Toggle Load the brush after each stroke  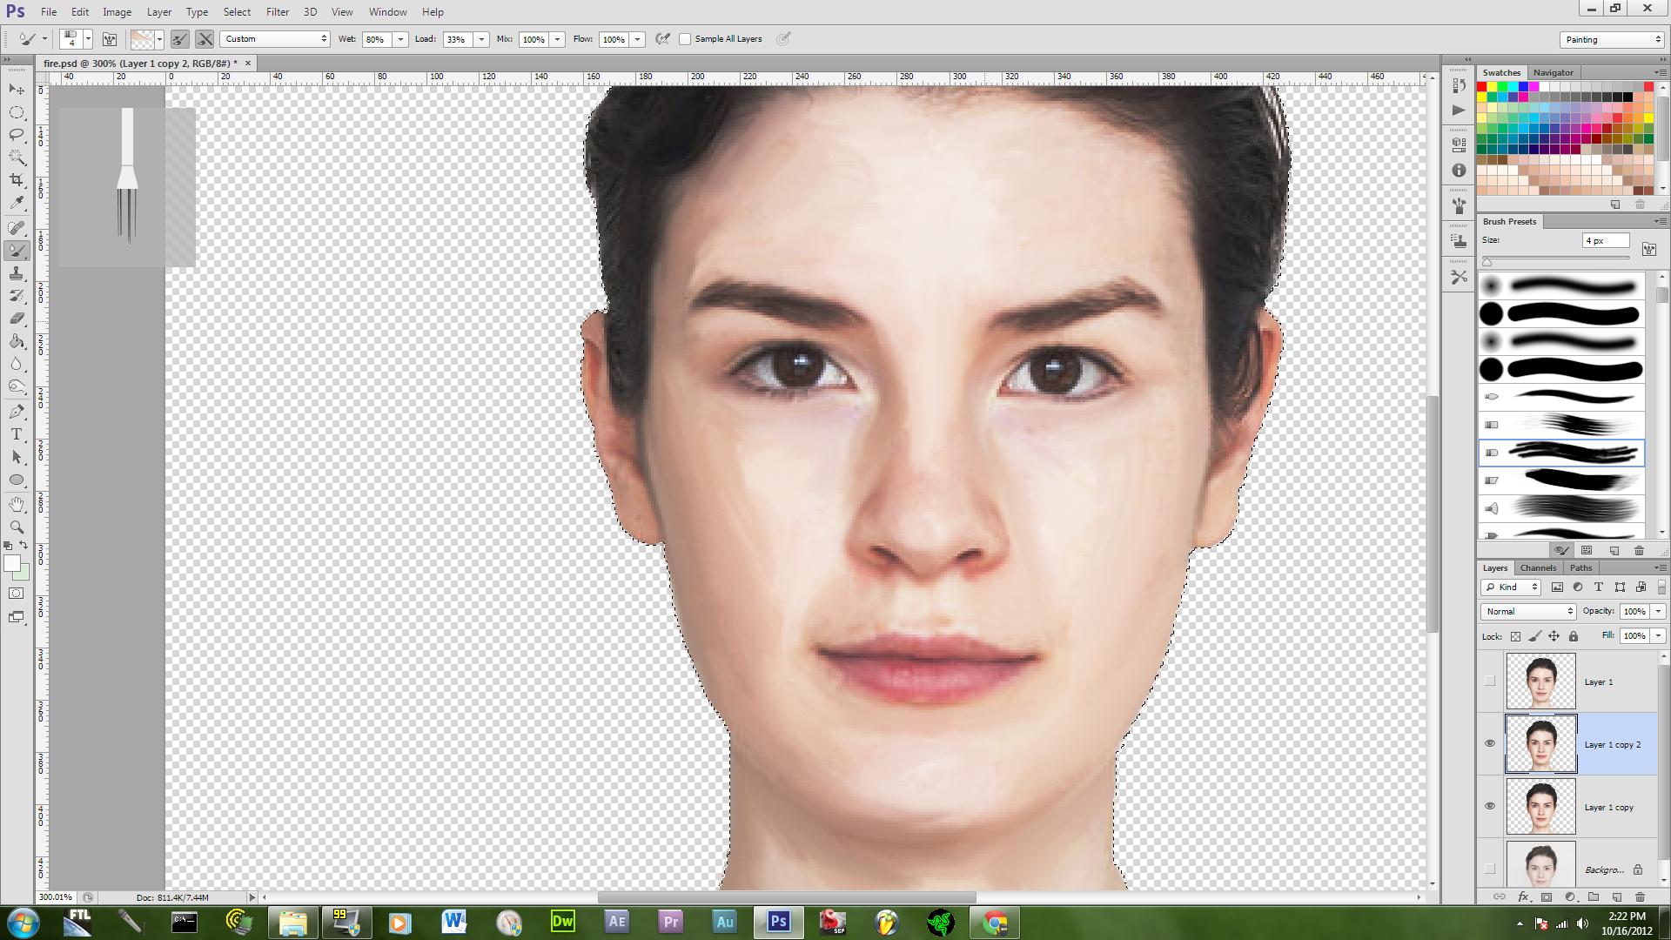click(x=180, y=39)
